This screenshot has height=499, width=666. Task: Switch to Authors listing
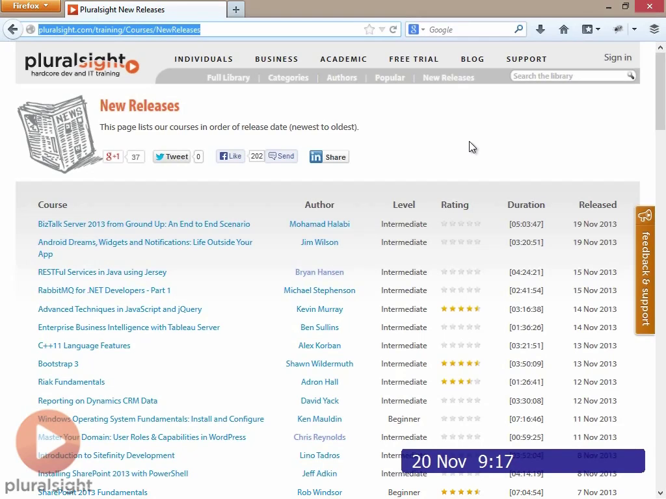341,78
